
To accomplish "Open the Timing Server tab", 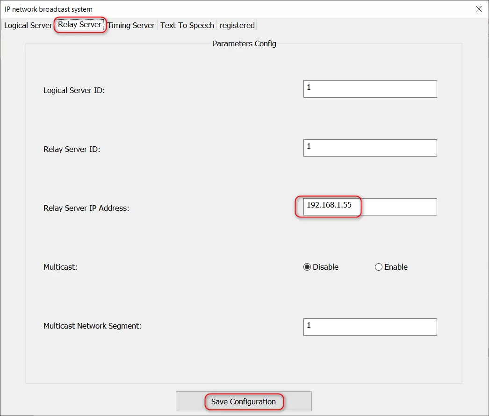I will click(131, 25).
